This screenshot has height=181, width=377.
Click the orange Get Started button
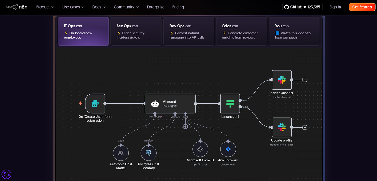pos(362,7)
